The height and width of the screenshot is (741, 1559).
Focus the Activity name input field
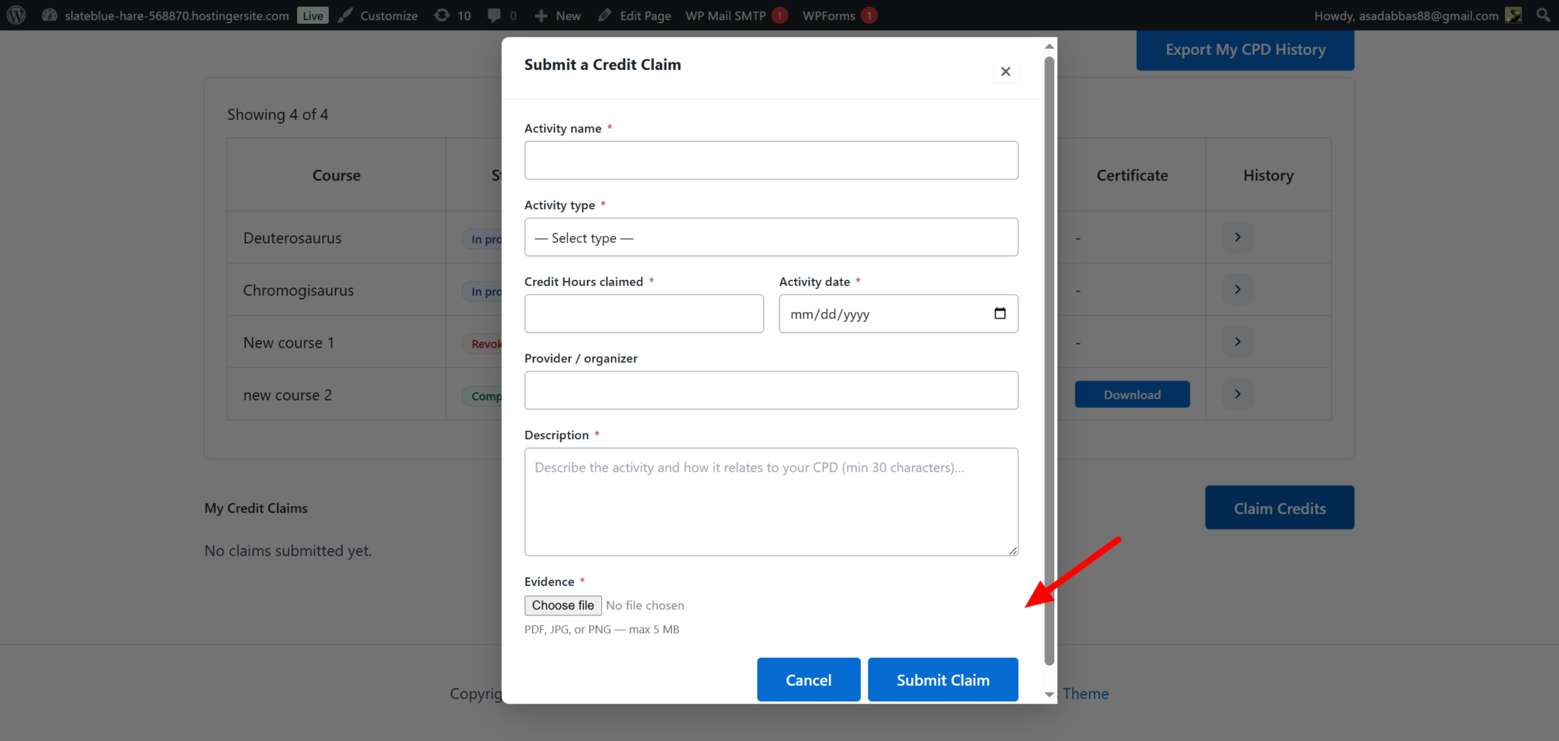click(x=770, y=161)
